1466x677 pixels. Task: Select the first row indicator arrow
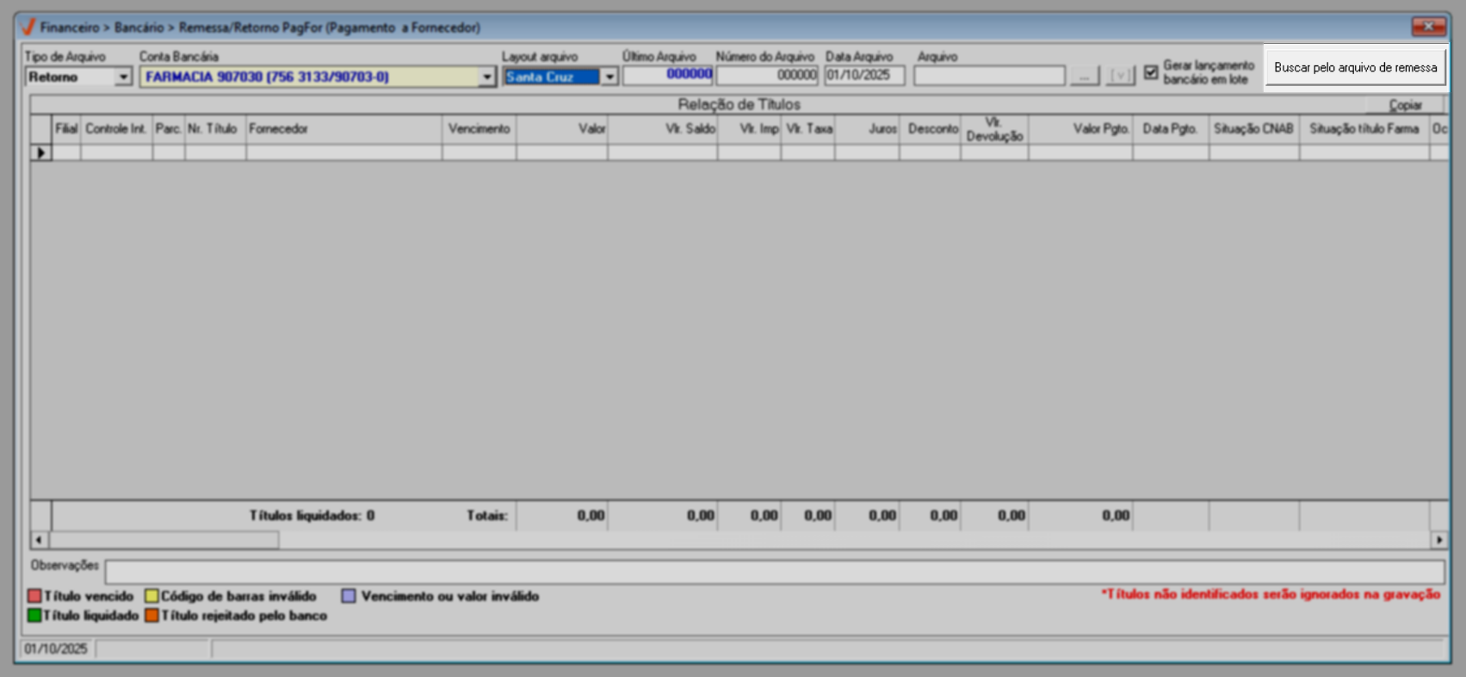[40, 152]
